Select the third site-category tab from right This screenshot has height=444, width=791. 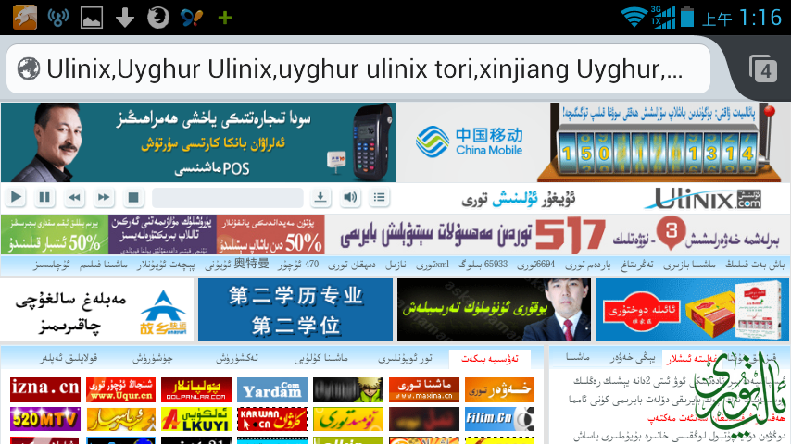(320, 359)
